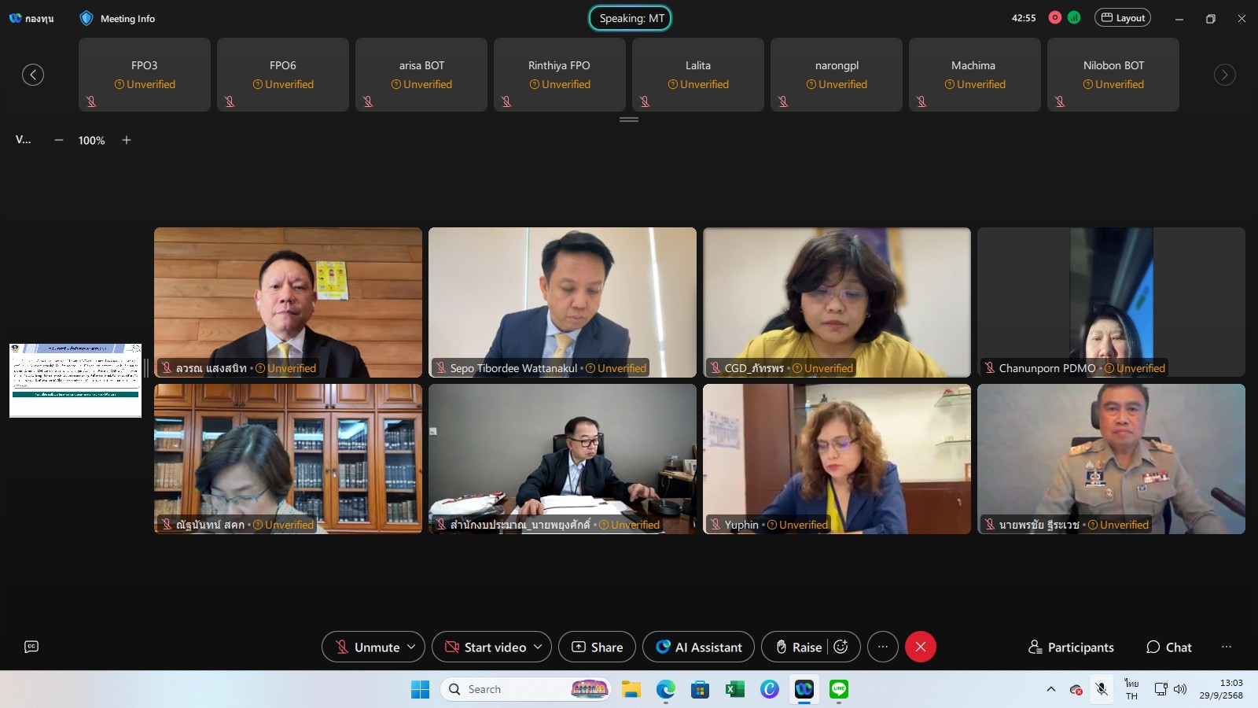Share your screen content
This screenshot has height=708, width=1258.
coord(597,647)
